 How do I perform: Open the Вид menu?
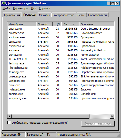34,8
